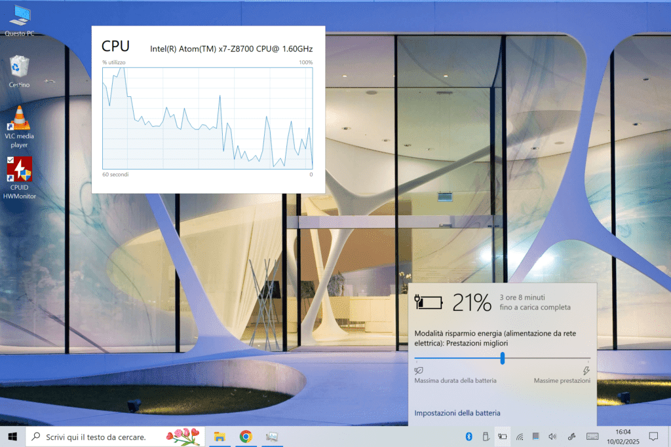Open the Wi-Fi network flyout
This screenshot has width=671, height=447.
(520, 437)
